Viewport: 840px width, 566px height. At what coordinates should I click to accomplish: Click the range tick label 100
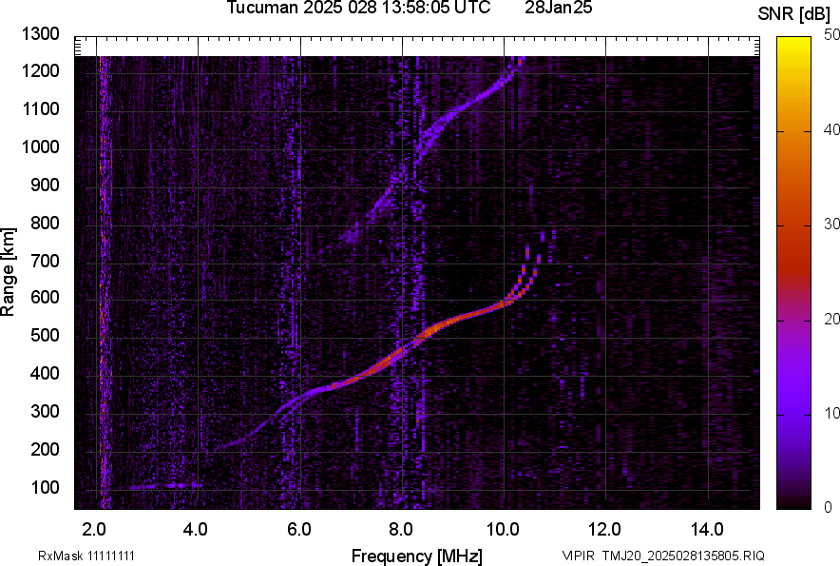point(45,487)
